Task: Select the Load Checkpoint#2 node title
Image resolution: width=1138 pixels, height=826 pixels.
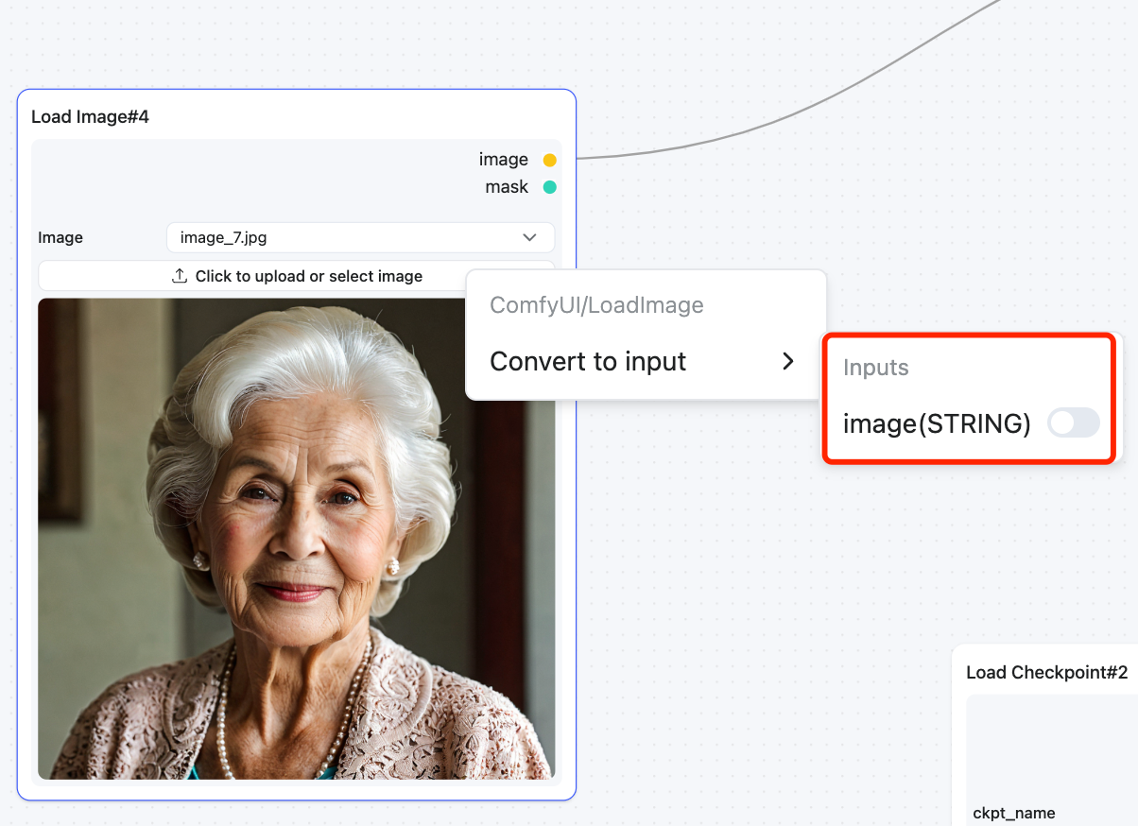Action: 1046,673
